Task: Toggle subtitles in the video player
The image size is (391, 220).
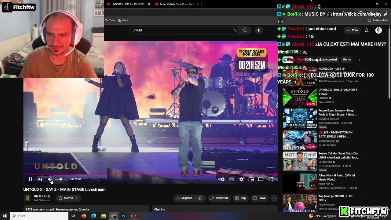Action: tap(232, 179)
